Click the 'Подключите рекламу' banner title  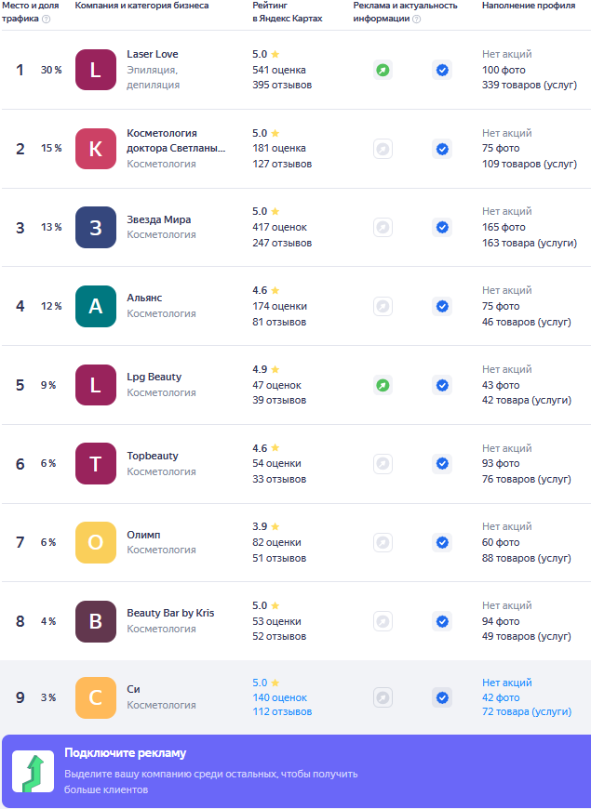tap(126, 753)
